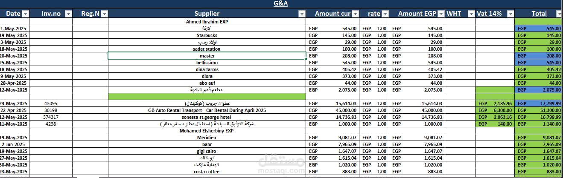Select the green Vat cell showing 6,300.00
This screenshot has width=563, height=178.
click(495, 110)
